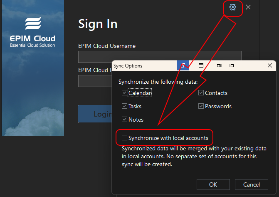The height and width of the screenshot is (197, 279).
Task: Click the Login button
Action: coord(95,114)
